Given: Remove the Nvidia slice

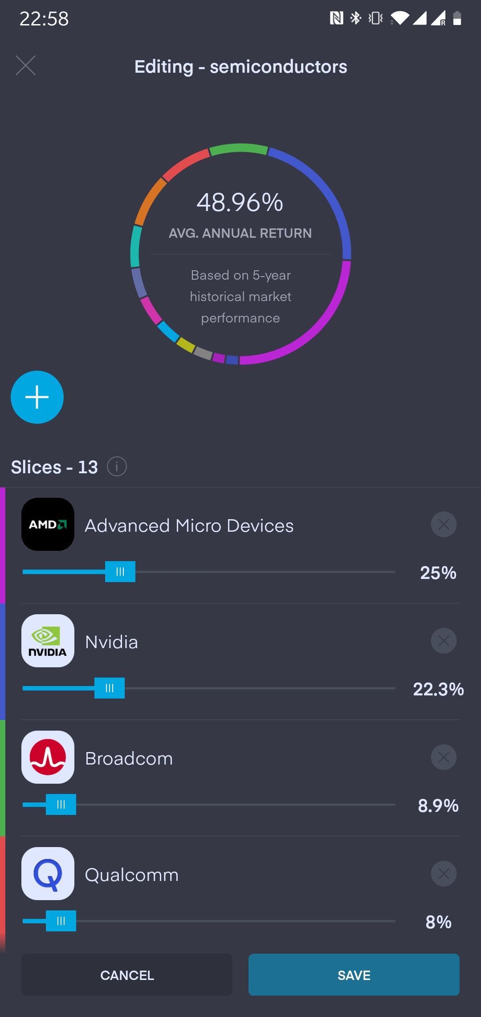Looking at the screenshot, I should [x=444, y=641].
